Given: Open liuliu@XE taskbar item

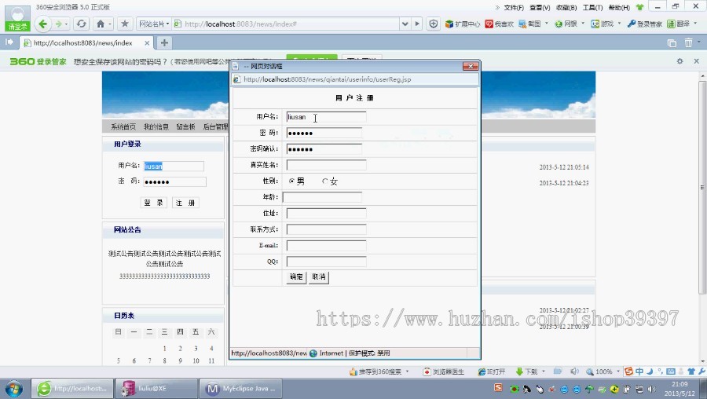Looking at the screenshot, I should tap(156, 388).
